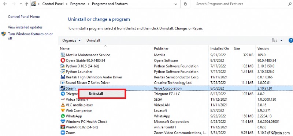Click the Python Launcher icon
Screen dimensions: 293x136
coord(63,71)
